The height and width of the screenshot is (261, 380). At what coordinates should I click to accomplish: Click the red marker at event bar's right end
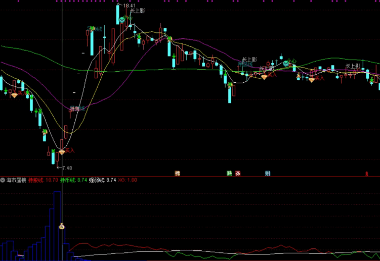point(367,174)
